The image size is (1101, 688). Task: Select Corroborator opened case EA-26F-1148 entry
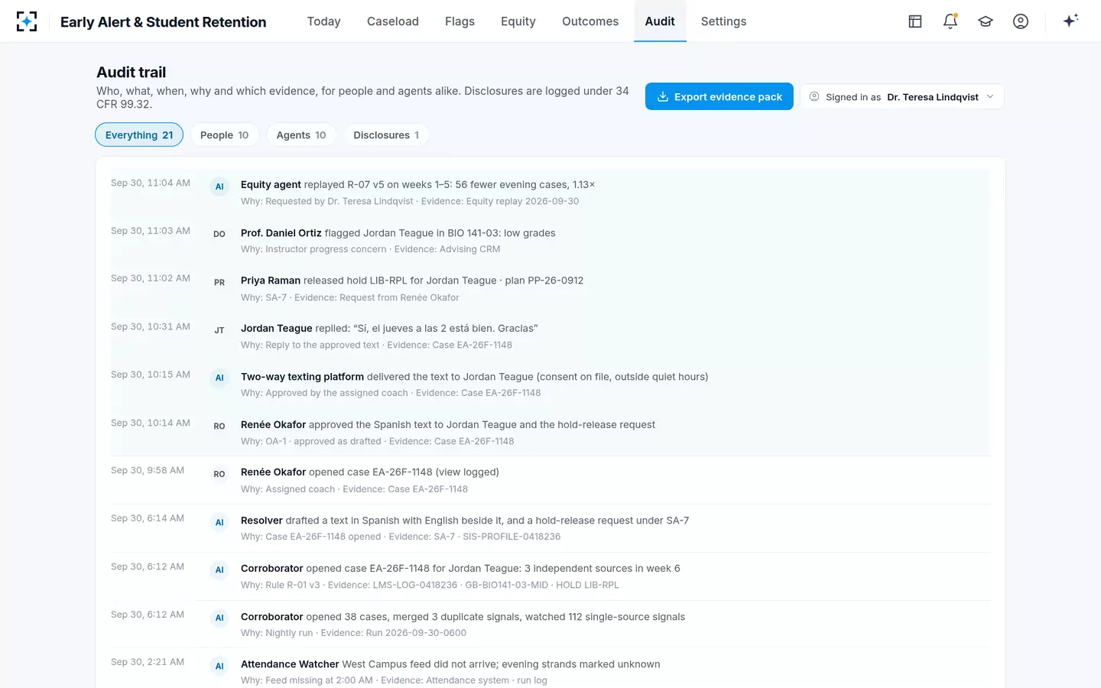(x=550, y=576)
